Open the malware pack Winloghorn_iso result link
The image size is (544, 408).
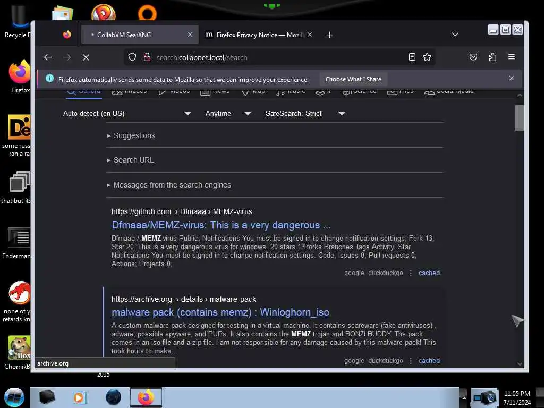220,312
